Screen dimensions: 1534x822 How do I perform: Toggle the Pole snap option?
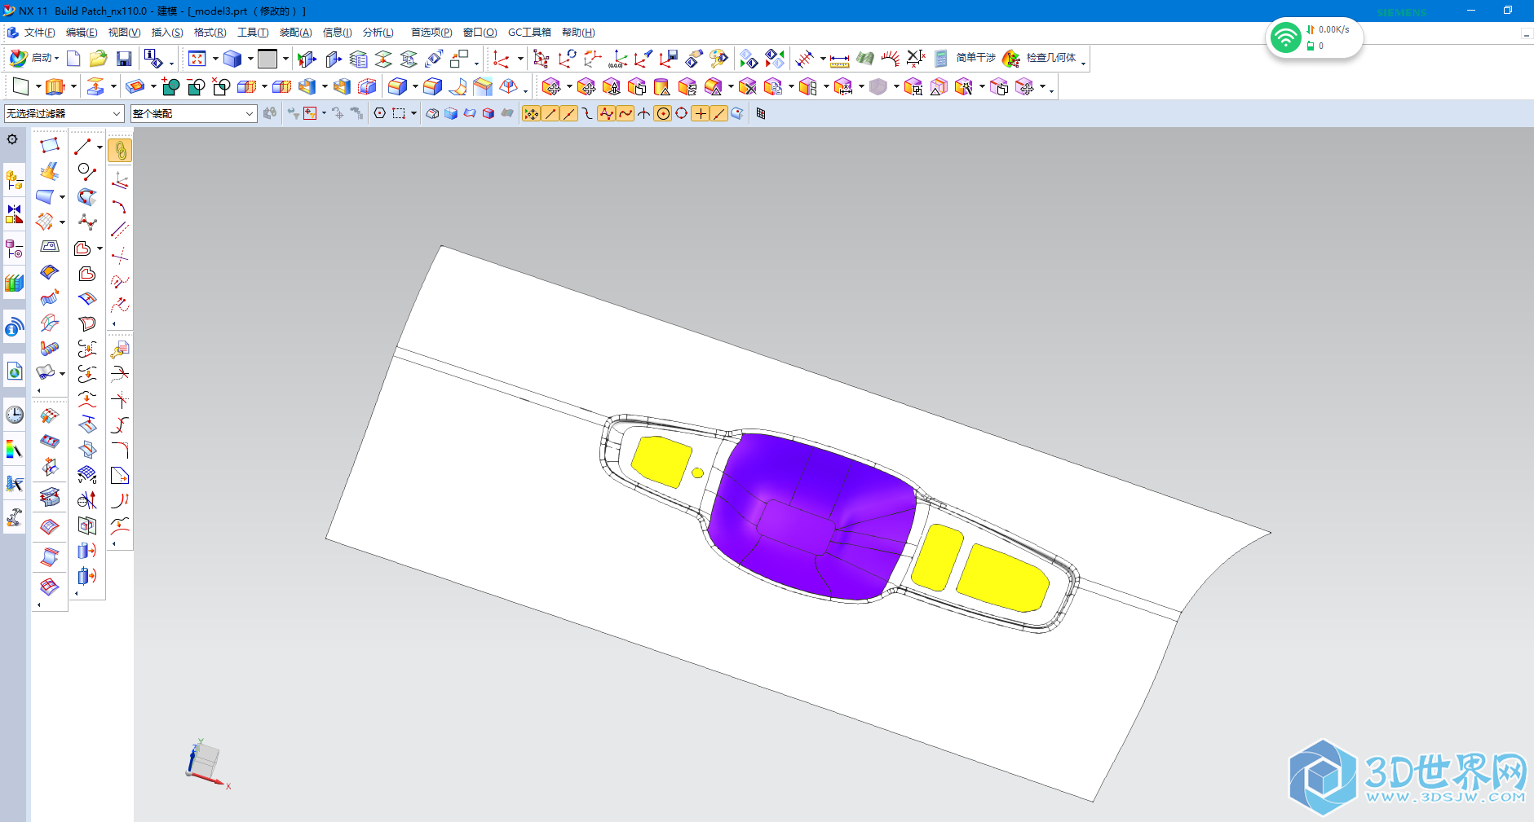pos(606,113)
